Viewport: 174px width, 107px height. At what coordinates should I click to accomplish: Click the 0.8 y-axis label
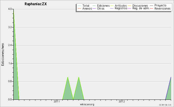pyautogui.click(x=10, y=82)
